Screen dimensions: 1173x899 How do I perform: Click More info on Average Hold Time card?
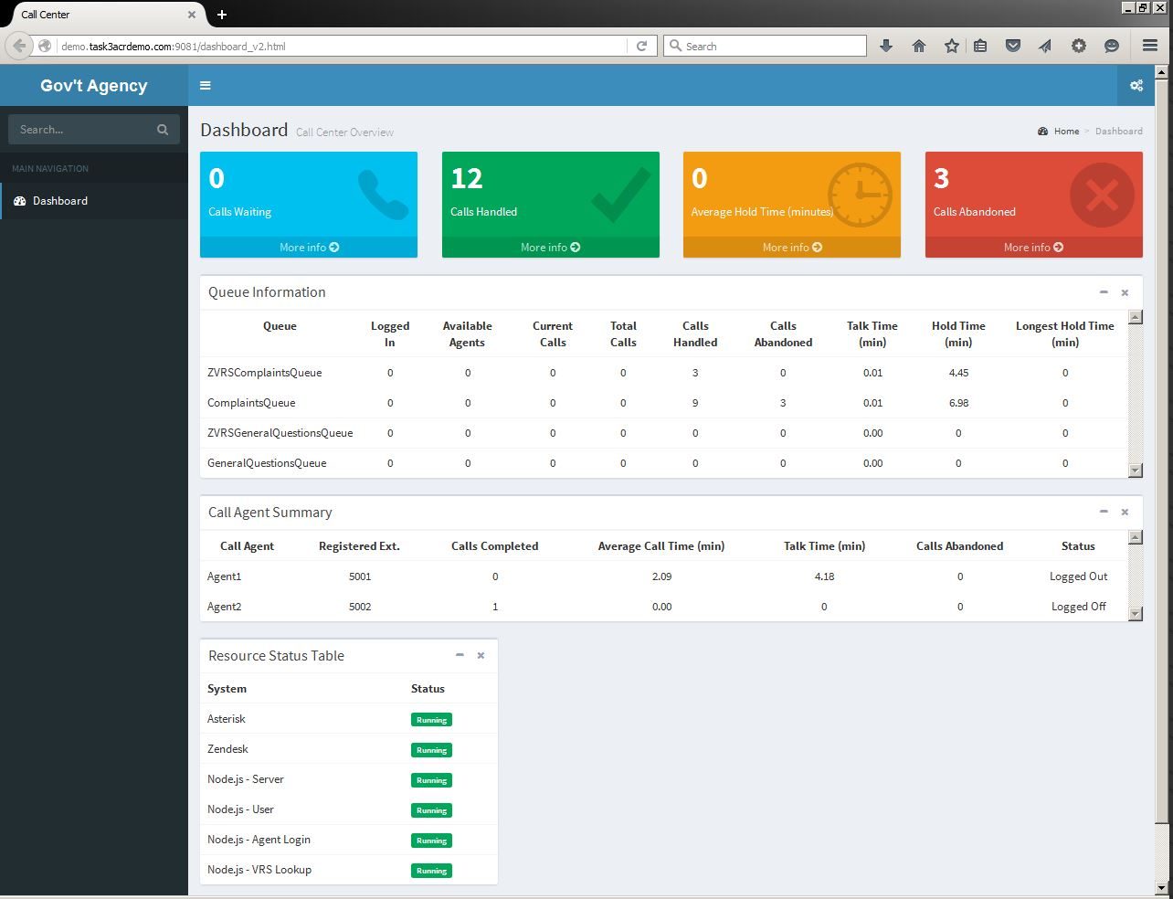pyautogui.click(x=792, y=248)
